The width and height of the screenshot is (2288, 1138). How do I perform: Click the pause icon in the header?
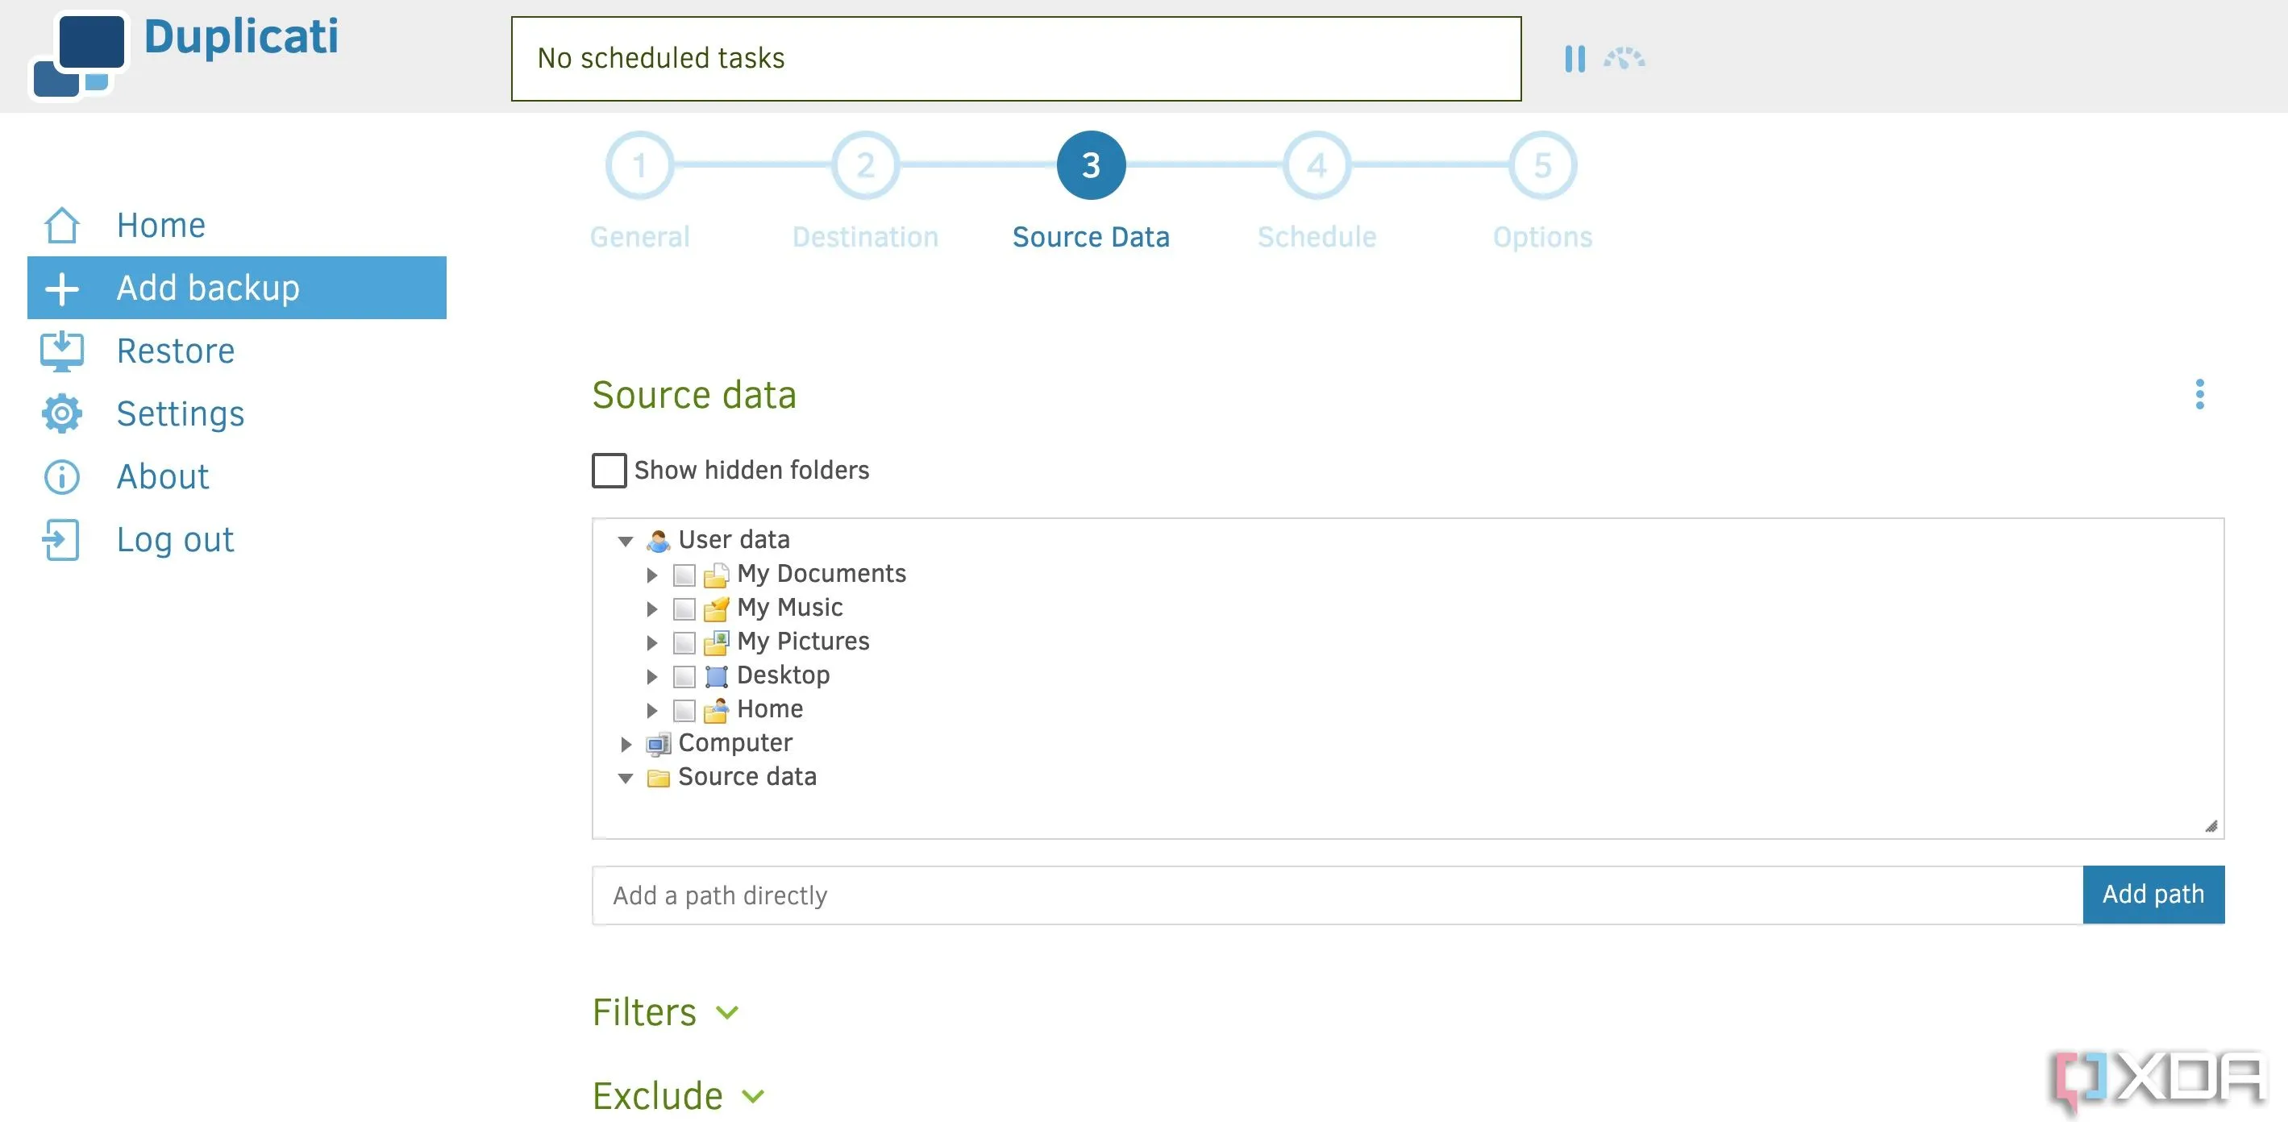[x=1574, y=60]
